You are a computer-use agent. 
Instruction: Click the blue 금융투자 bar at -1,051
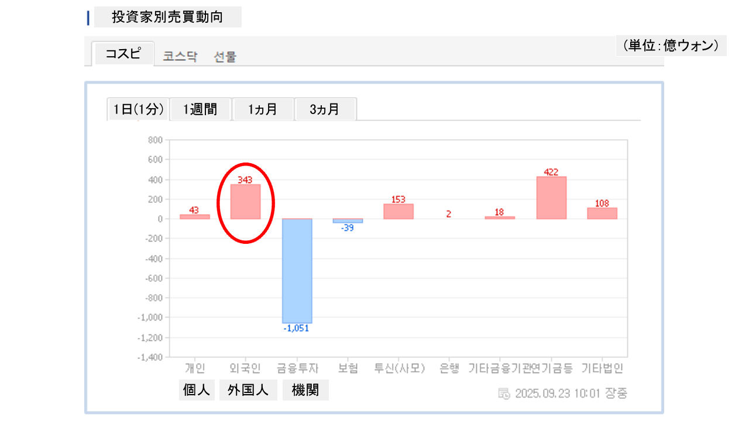pyautogui.click(x=297, y=271)
